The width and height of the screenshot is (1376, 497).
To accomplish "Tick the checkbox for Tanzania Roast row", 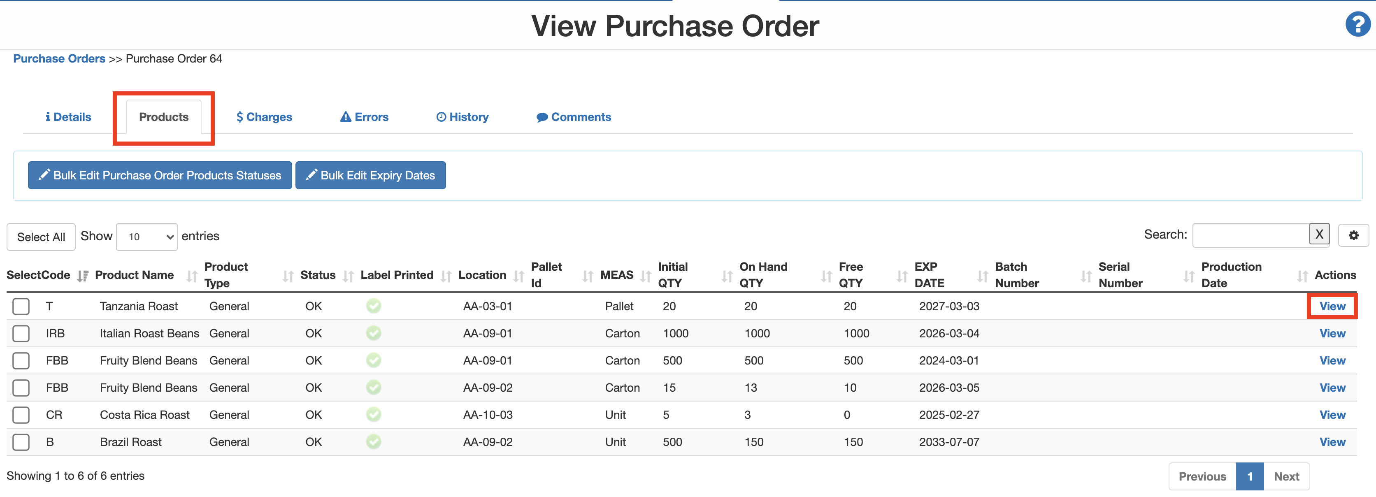I will tap(21, 307).
